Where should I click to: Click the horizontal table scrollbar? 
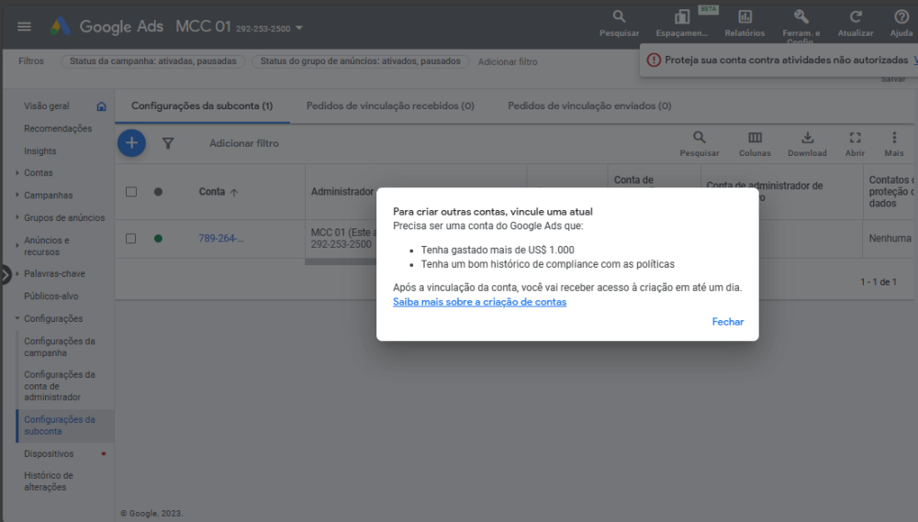[x=341, y=261]
